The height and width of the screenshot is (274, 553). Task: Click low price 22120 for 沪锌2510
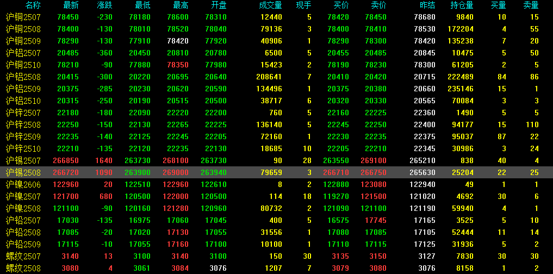140,148
